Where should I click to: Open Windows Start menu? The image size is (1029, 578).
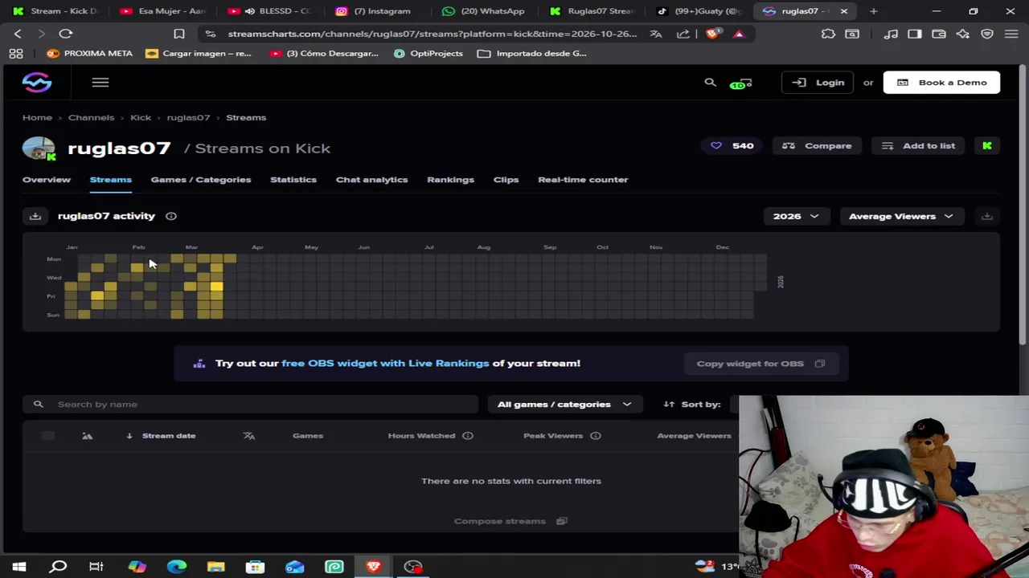(x=18, y=567)
